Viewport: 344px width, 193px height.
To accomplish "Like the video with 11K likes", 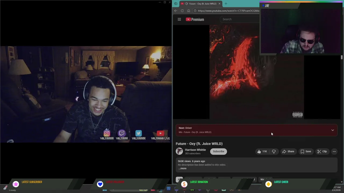I will [262, 151].
